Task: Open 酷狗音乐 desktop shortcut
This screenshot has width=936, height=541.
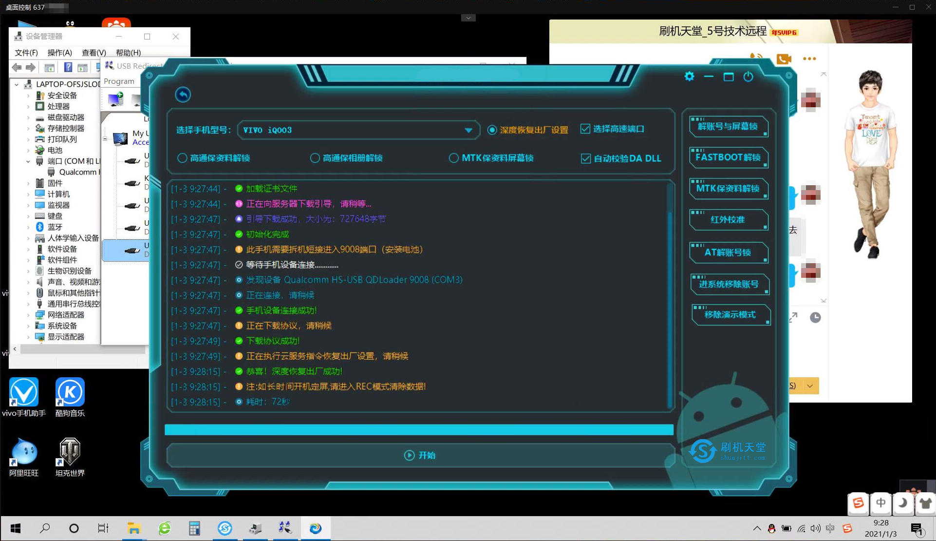Action: [70, 398]
